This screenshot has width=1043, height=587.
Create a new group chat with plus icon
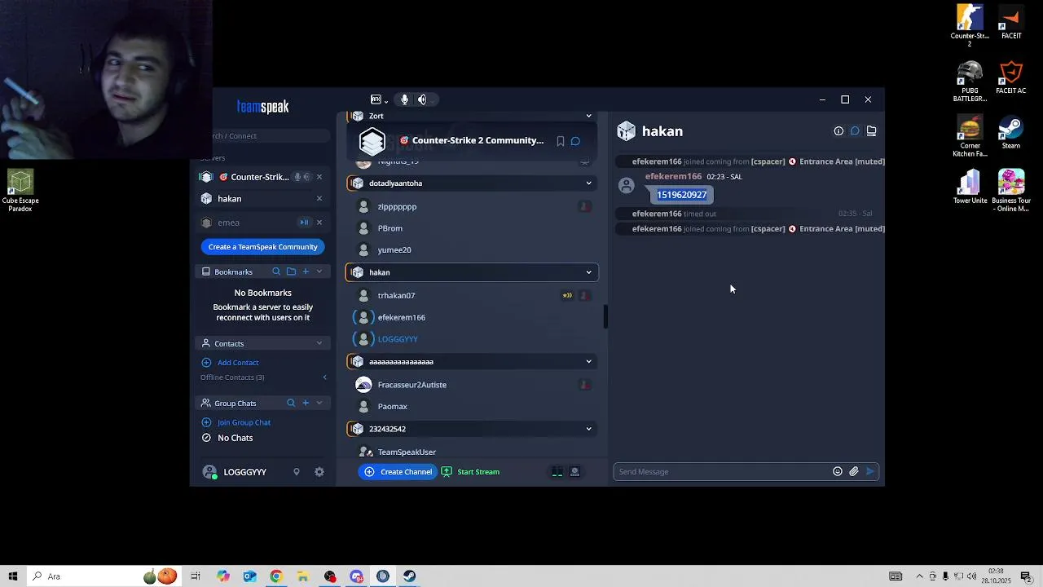click(306, 403)
